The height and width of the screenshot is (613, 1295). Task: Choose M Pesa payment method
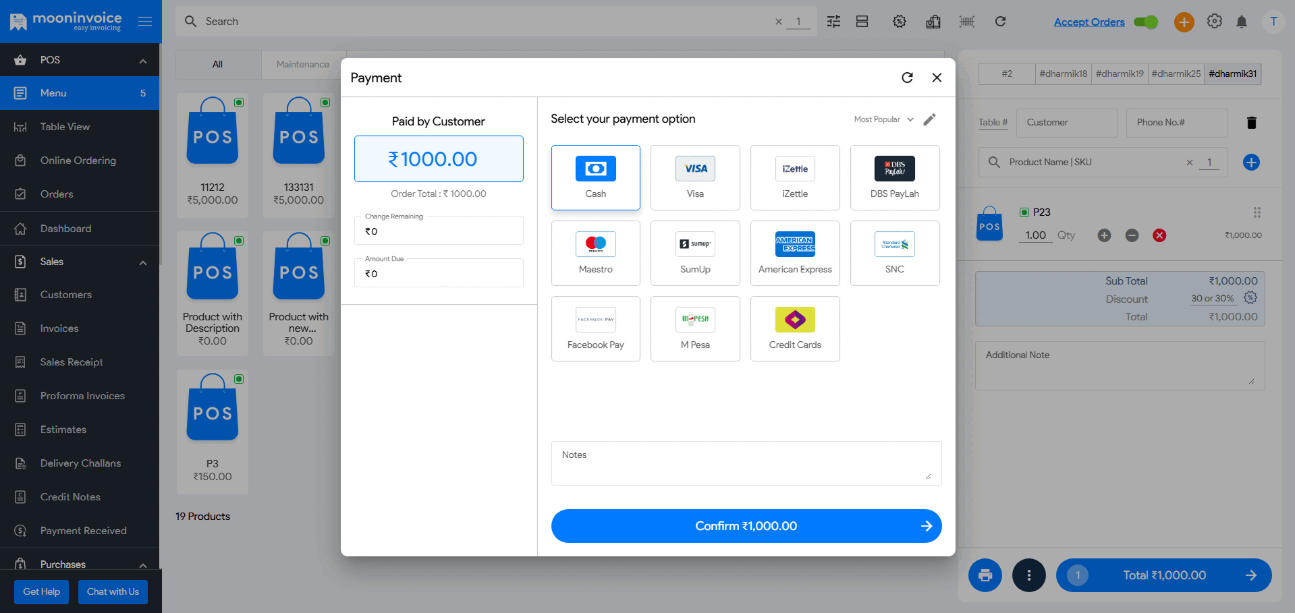[695, 328]
